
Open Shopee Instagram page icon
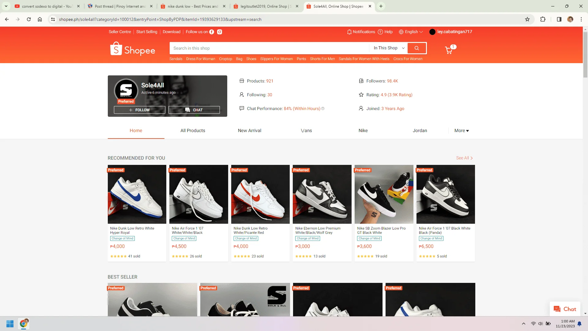(220, 32)
